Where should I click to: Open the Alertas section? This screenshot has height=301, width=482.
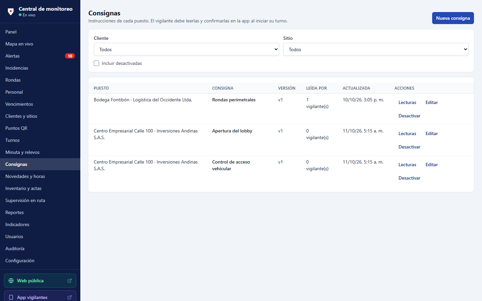tap(40, 56)
